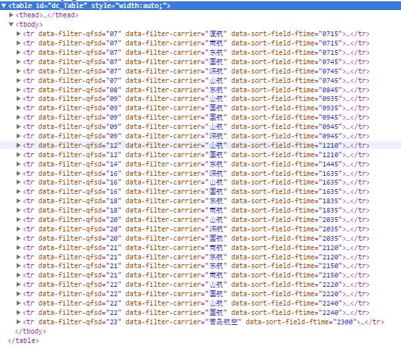Viewport: 401px width, 345px height.
Task: Select the </table> closing tag
Action: tap(23, 340)
